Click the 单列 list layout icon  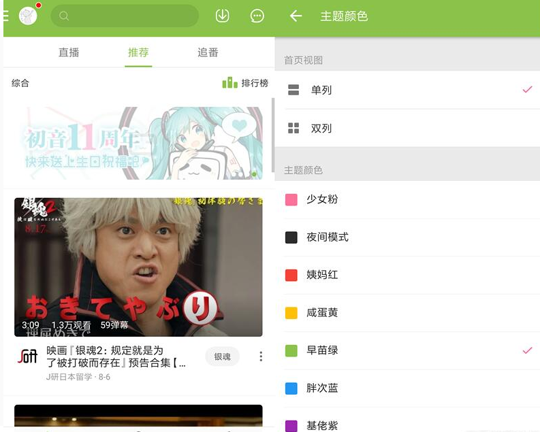click(293, 90)
